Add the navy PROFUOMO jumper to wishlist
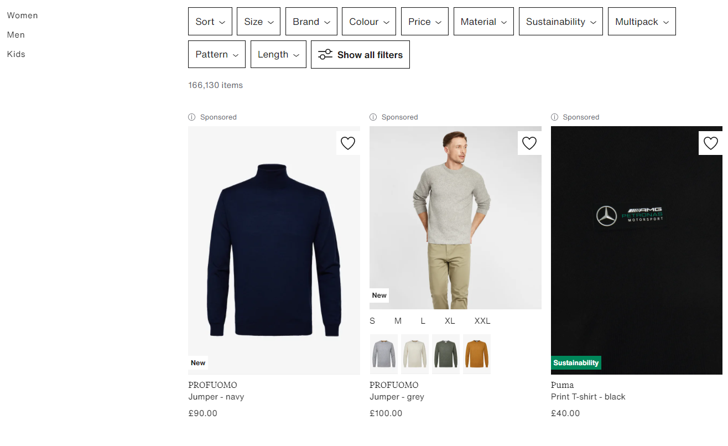 pos(347,143)
